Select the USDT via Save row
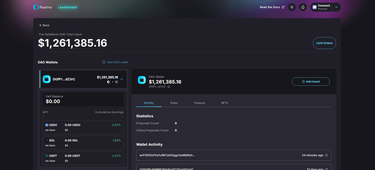 (x=83, y=158)
